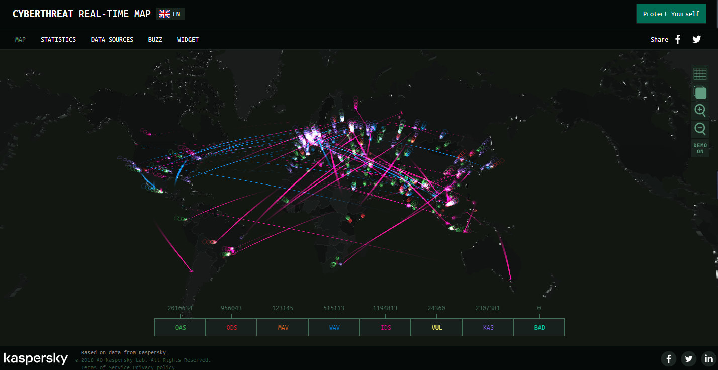Toggle BAD detections on the map

(x=539, y=327)
